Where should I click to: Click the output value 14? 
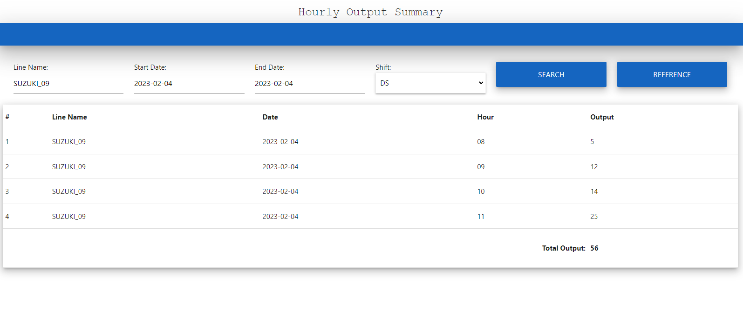click(594, 192)
